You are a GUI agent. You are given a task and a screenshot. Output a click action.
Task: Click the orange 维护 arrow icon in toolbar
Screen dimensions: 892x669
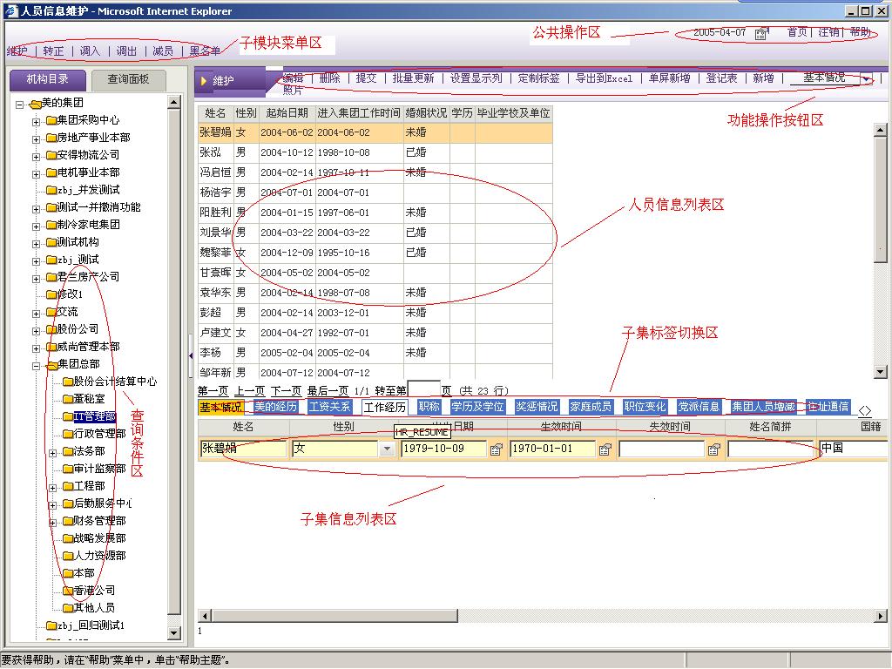(206, 79)
